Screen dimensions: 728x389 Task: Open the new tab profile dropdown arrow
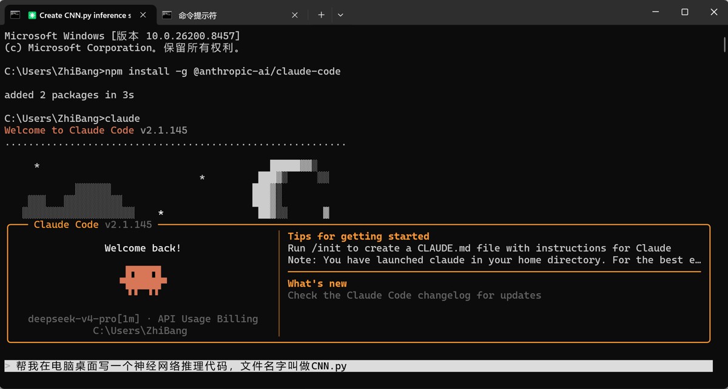[340, 15]
